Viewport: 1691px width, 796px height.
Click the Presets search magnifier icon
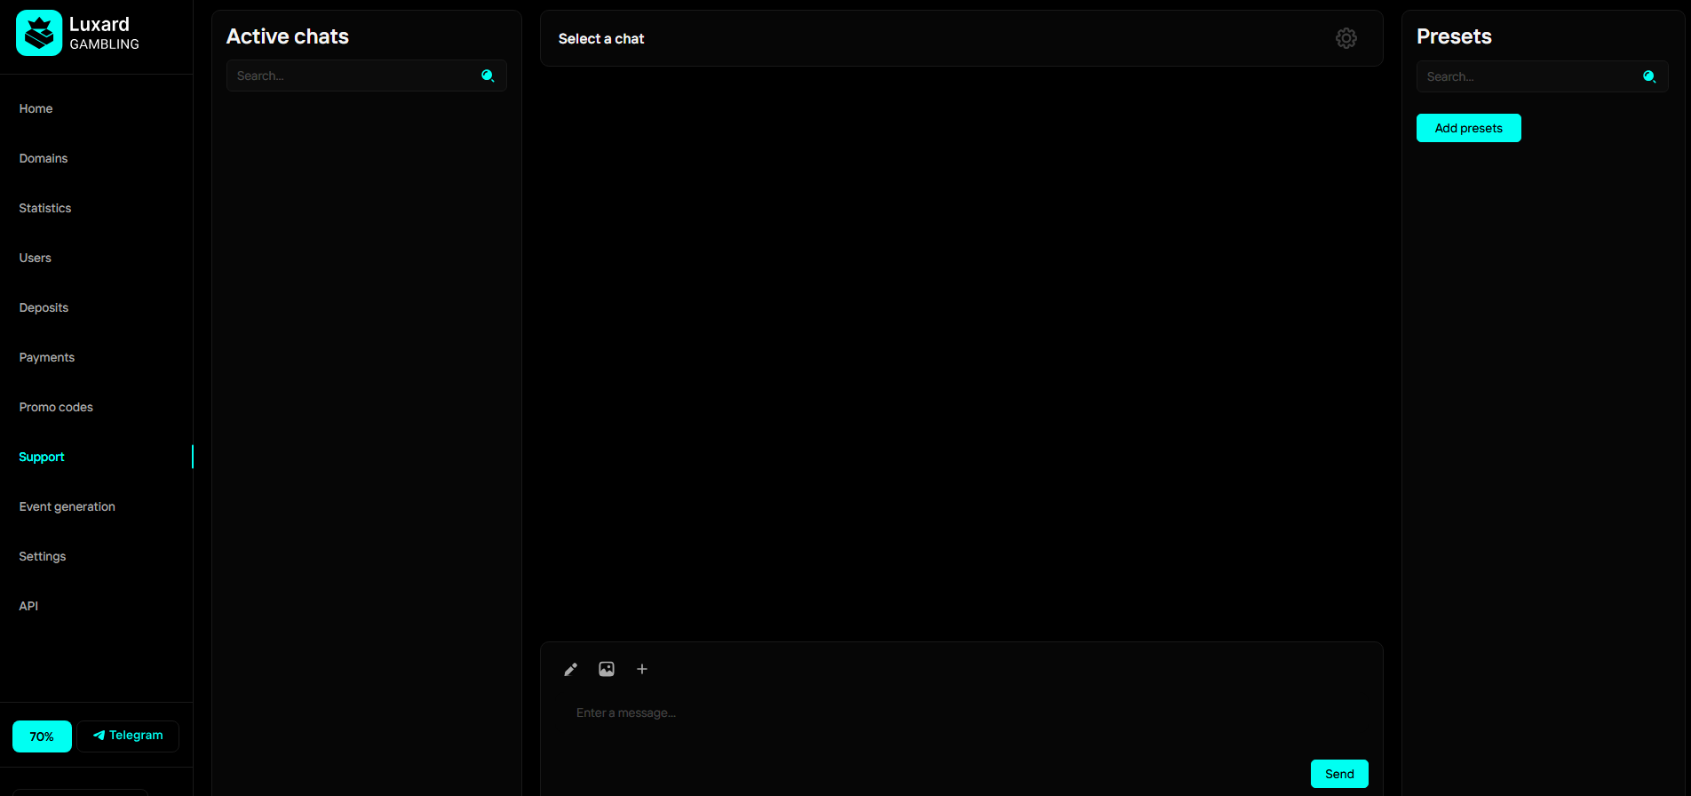1649,76
